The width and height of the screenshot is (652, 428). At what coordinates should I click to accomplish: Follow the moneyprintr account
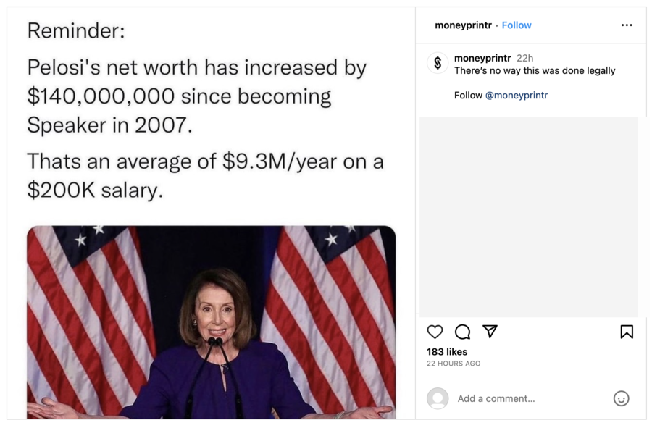pyautogui.click(x=516, y=25)
